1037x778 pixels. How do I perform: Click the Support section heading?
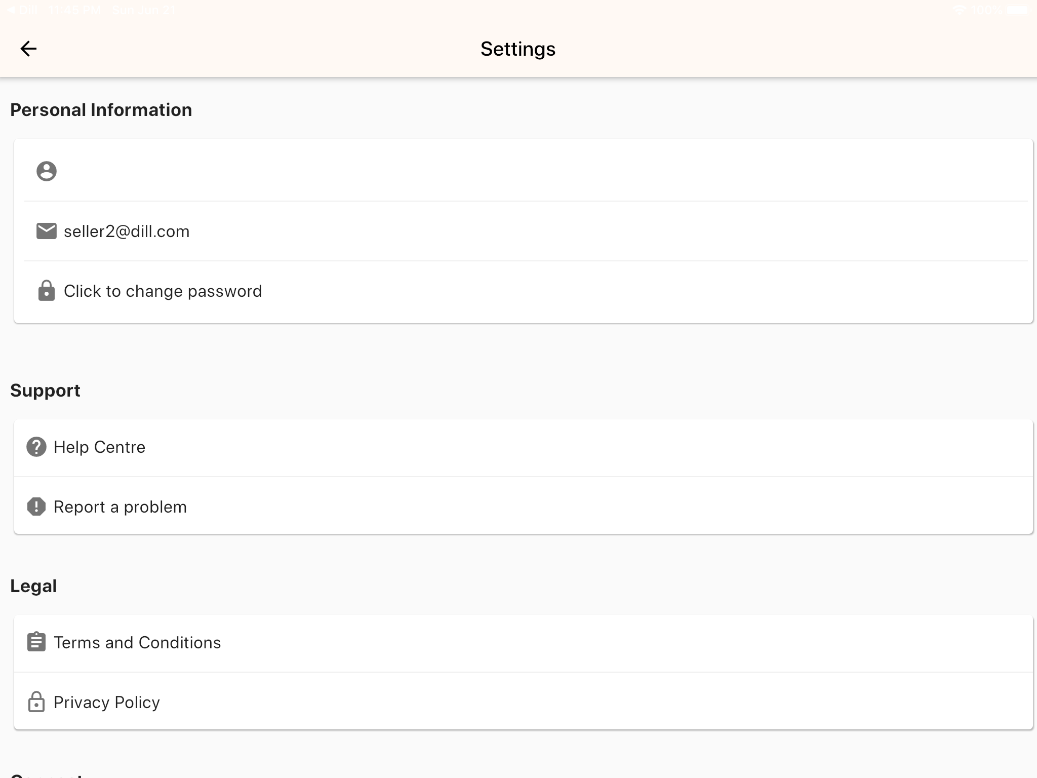tap(45, 391)
